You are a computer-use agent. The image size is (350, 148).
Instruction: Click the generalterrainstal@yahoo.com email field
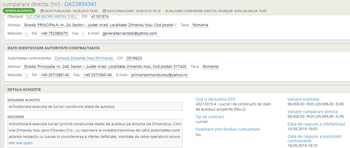coord(130,33)
